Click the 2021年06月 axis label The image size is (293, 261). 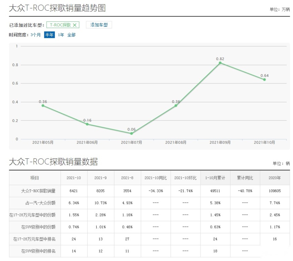[x=87, y=143]
